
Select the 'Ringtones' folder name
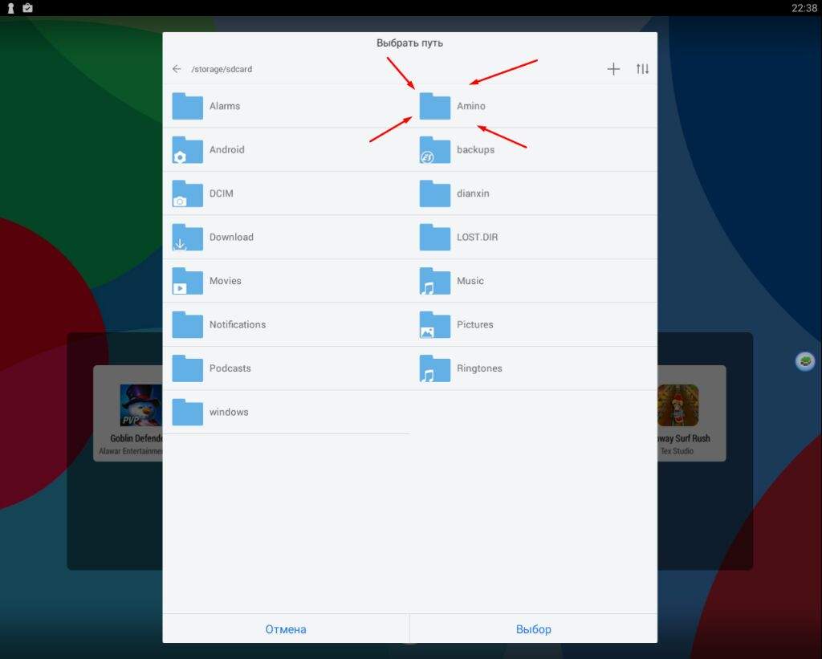[480, 368]
